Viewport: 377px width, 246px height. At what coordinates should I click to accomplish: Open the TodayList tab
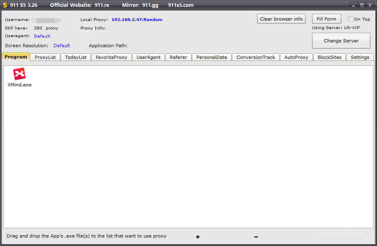tap(76, 57)
